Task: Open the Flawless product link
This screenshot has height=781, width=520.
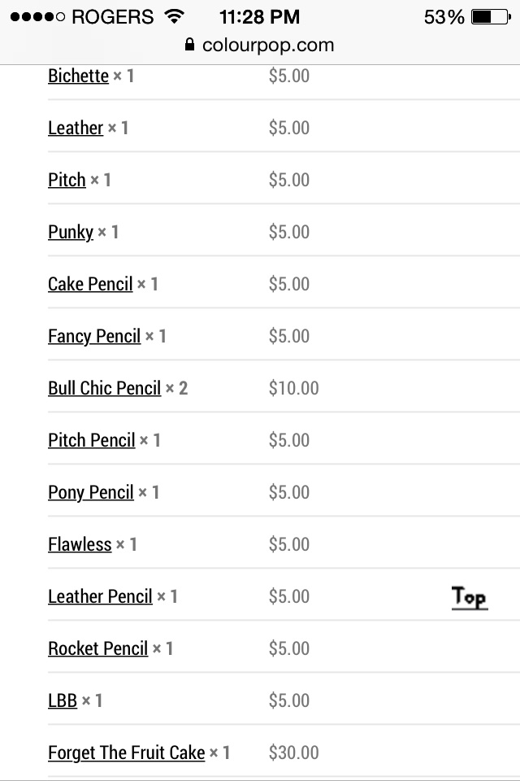Action: [80, 544]
